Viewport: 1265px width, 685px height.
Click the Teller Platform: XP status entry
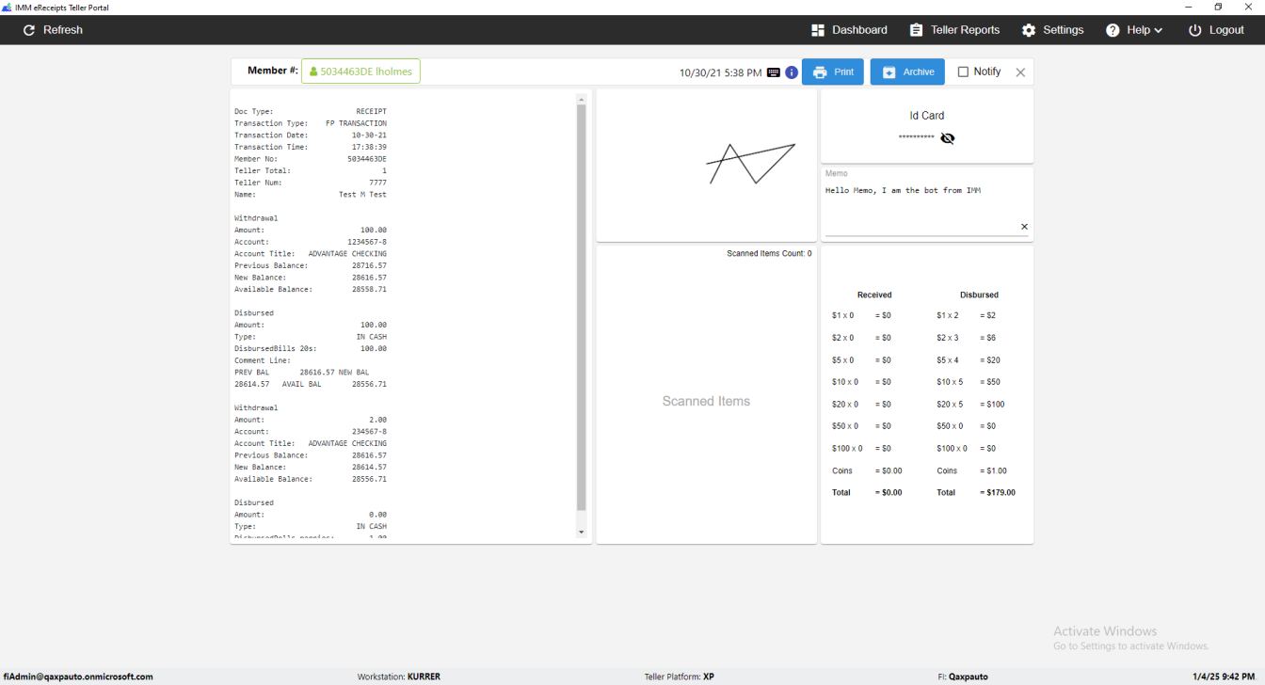[x=680, y=677]
